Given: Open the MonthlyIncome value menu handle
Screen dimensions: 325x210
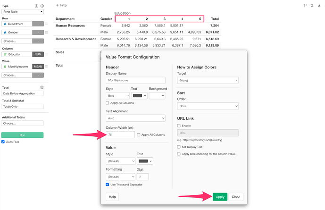Looking at the screenshot, I should (46, 67).
